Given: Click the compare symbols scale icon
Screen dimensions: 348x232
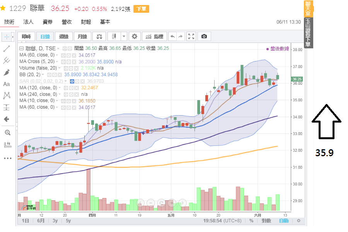Looking at the screenshot, I should point(100,36).
